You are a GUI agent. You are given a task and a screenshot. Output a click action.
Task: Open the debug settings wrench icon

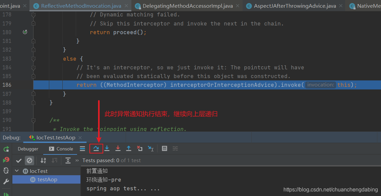(x=6, y=182)
